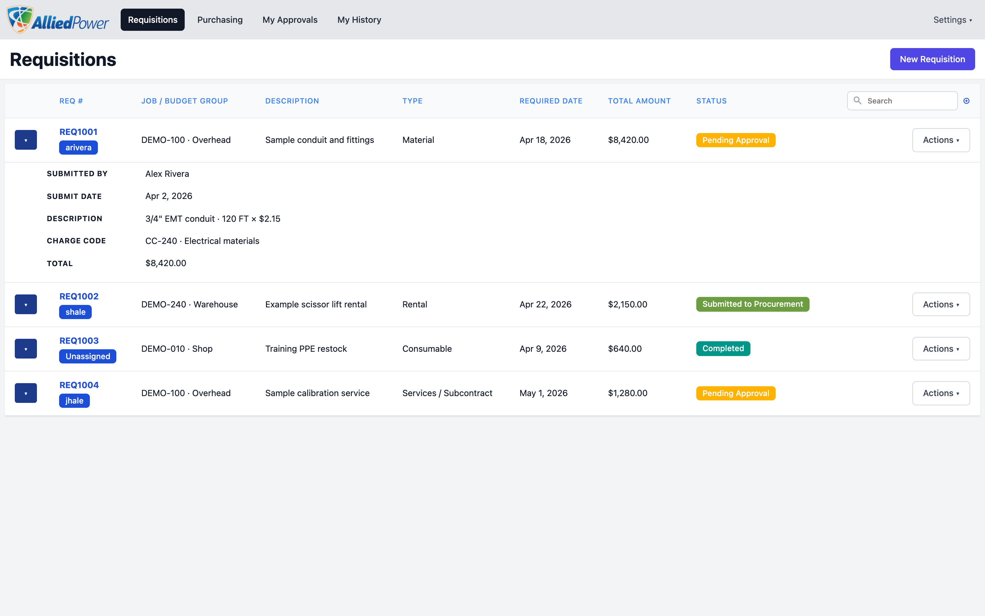Click the search magnifier icon
This screenshot has height=616, width=985.
[x=857, y=101]
